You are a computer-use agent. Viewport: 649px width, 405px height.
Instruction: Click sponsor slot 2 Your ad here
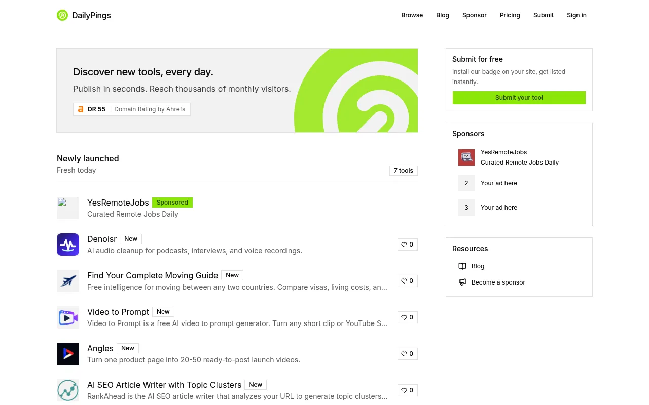tap(499, 183)
